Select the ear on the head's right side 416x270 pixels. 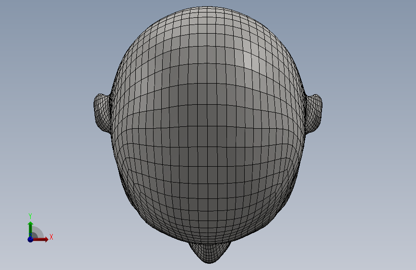[314, 113]
